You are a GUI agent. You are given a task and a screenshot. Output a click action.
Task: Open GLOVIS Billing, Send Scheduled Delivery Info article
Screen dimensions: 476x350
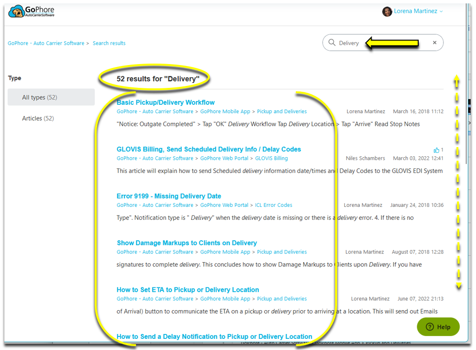(208, 149)
